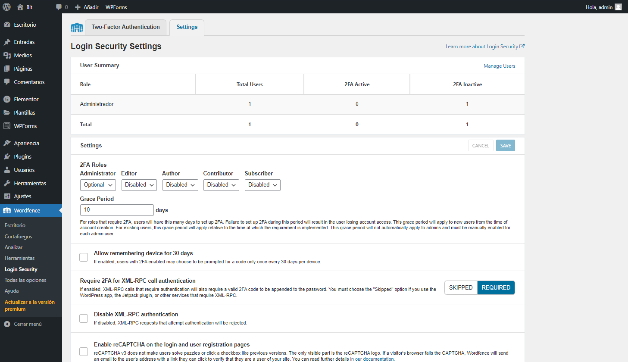This screenshot has height=362, width=628.
Task: Open Analizar submenu item
Action: coord(13,247)
